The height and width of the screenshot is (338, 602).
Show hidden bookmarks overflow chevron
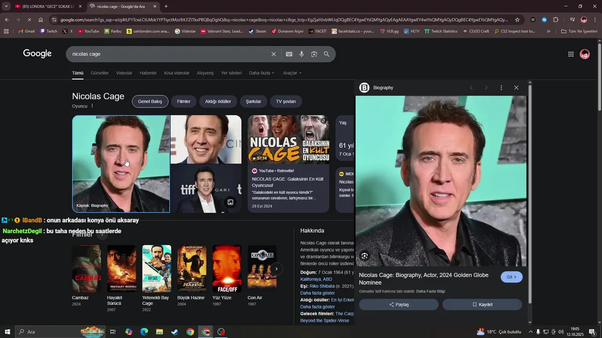pyautogui.click(x=548, y=31)
